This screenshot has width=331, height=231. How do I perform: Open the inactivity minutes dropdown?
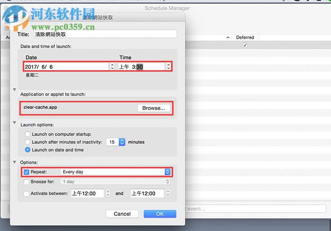coord(122,142)
